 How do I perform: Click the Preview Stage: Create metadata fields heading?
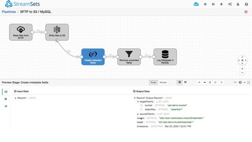pyautogui.click(x=25, y=82)
